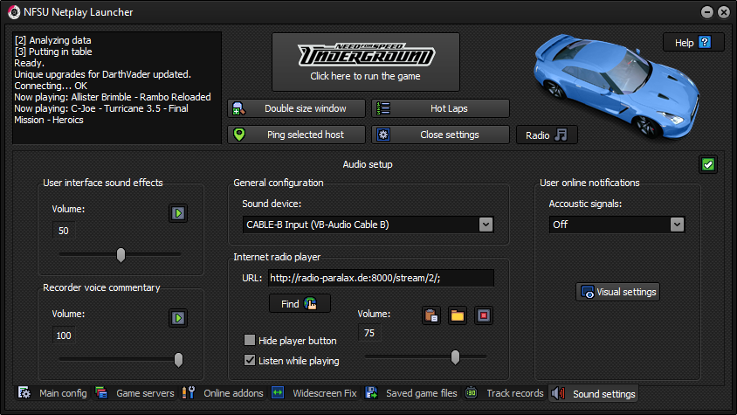Minimize the NFSU Netplay Launcher window
The image size is (737, 415).
point(707,12)
